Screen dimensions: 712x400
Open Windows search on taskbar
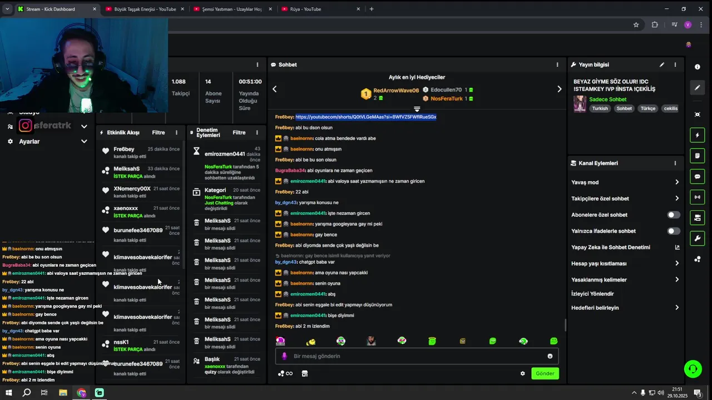point(26,393)
